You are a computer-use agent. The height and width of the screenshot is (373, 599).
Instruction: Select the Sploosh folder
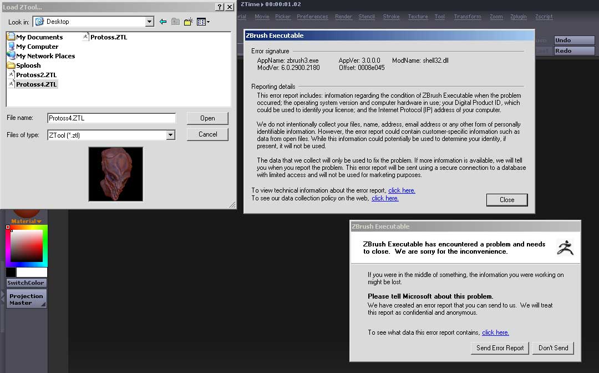pyautogui.click(x=24, y=65)
